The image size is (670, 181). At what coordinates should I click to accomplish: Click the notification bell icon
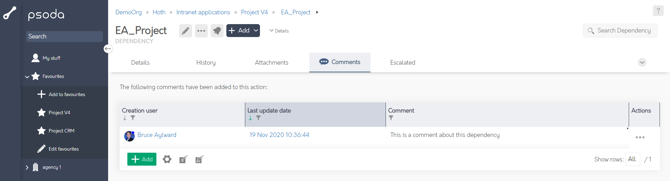(217, 31)
